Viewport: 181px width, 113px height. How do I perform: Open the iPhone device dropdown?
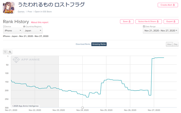coord(13,31)
